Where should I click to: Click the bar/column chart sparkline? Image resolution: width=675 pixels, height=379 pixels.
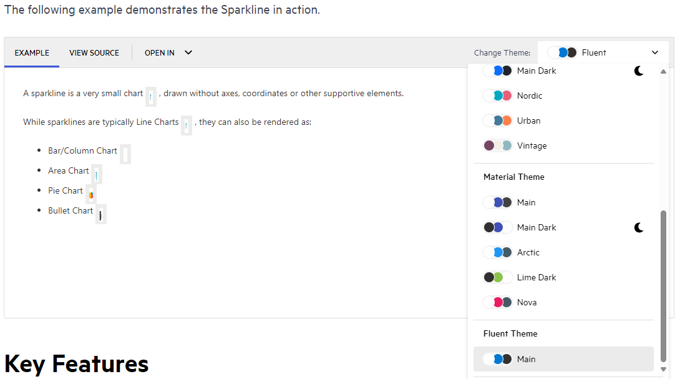(125, 154)
